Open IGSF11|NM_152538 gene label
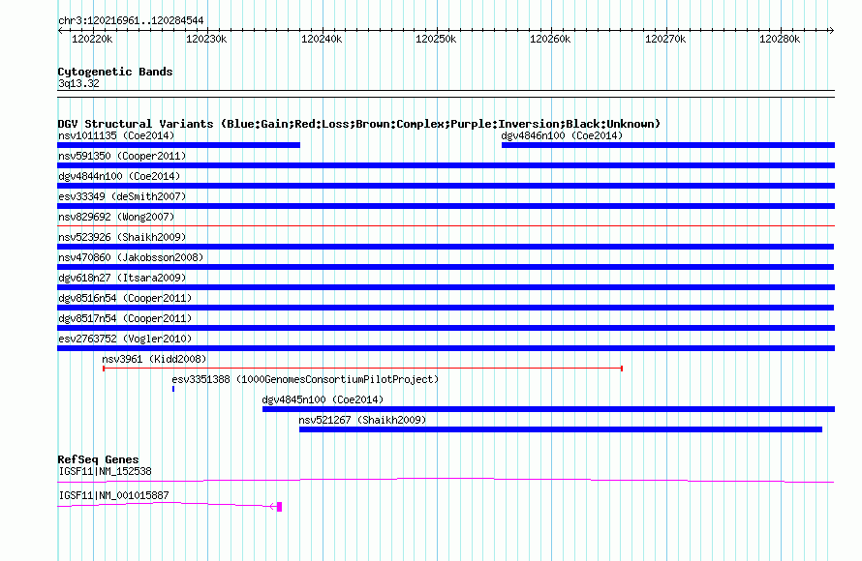The width and height of the screenshot is (862, 561). (x=105, y=471)
